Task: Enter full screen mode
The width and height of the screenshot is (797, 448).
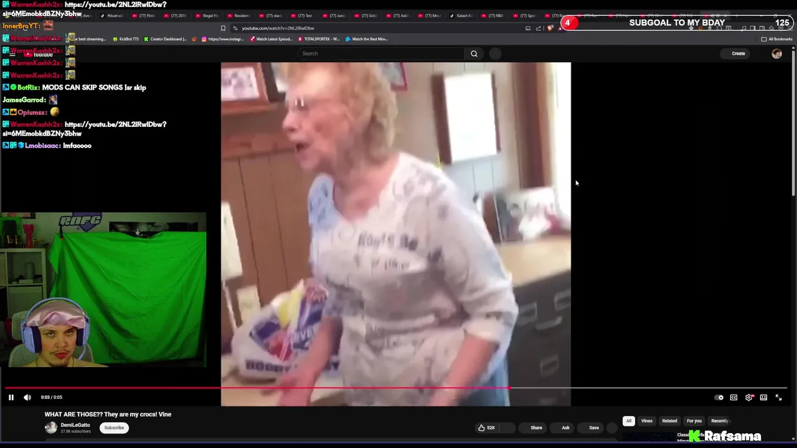Action: 778,398
